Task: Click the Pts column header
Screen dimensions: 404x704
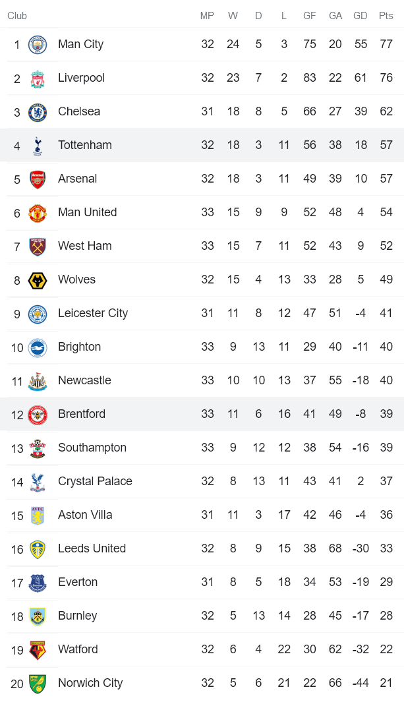Action: [386, 16]
